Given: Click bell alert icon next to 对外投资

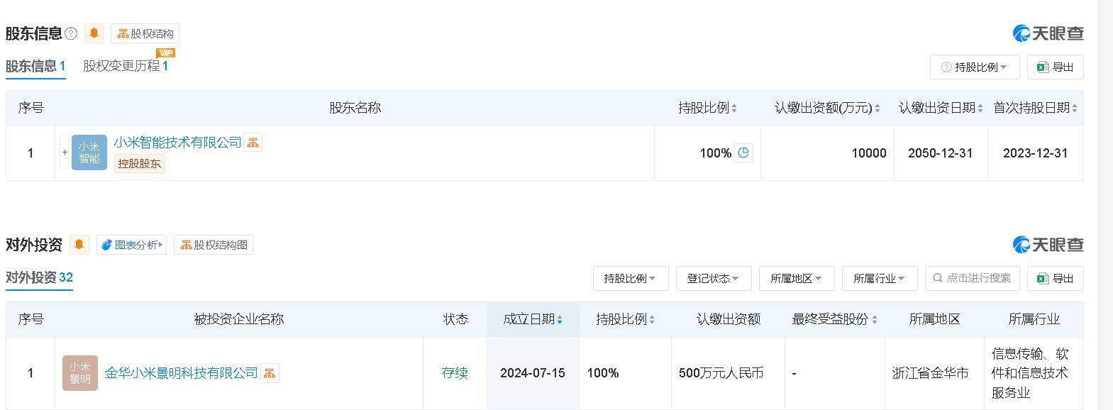Looking at the screenshot, I should click(79, 245).
